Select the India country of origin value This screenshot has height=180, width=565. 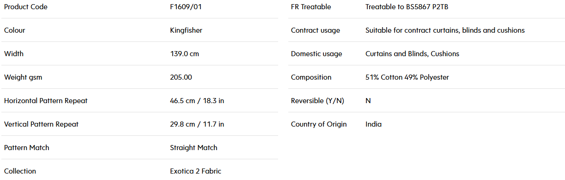(x=373, y=124)
